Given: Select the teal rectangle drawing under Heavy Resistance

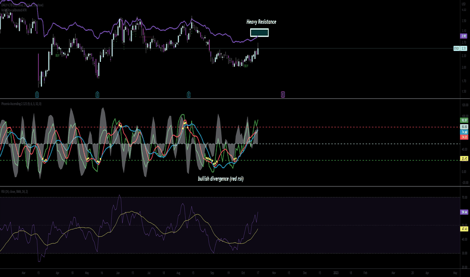Looking at the screenshot, I should coord(259,33).
